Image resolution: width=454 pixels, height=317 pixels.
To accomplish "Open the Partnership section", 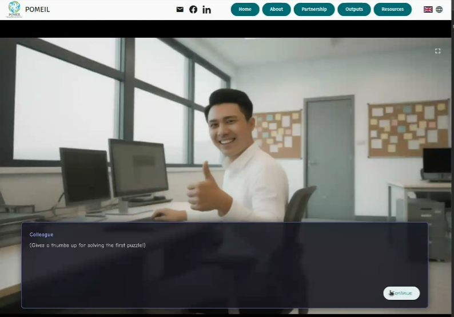I will pos(314,10).
